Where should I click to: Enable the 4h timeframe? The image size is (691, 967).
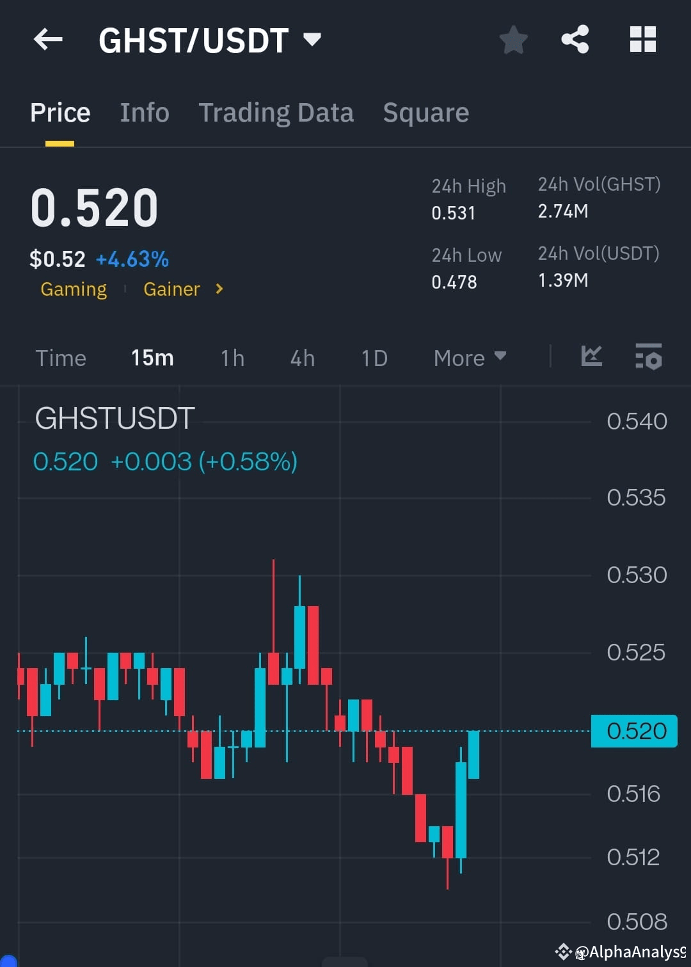302,358
